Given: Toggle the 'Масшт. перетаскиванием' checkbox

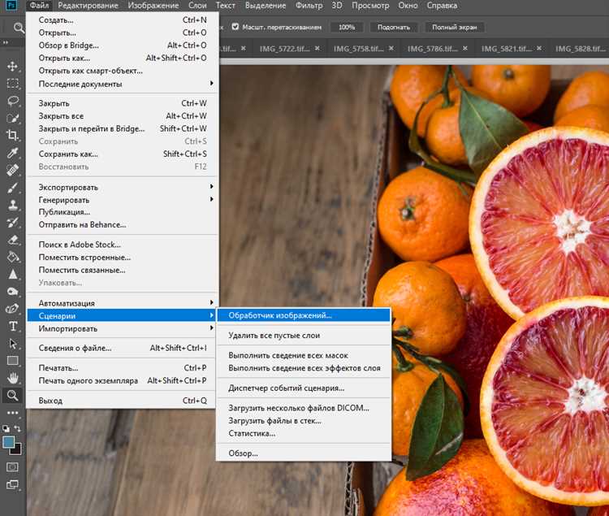Looking at the screenshot, I should pyautogui.click(x=235, y=27).
